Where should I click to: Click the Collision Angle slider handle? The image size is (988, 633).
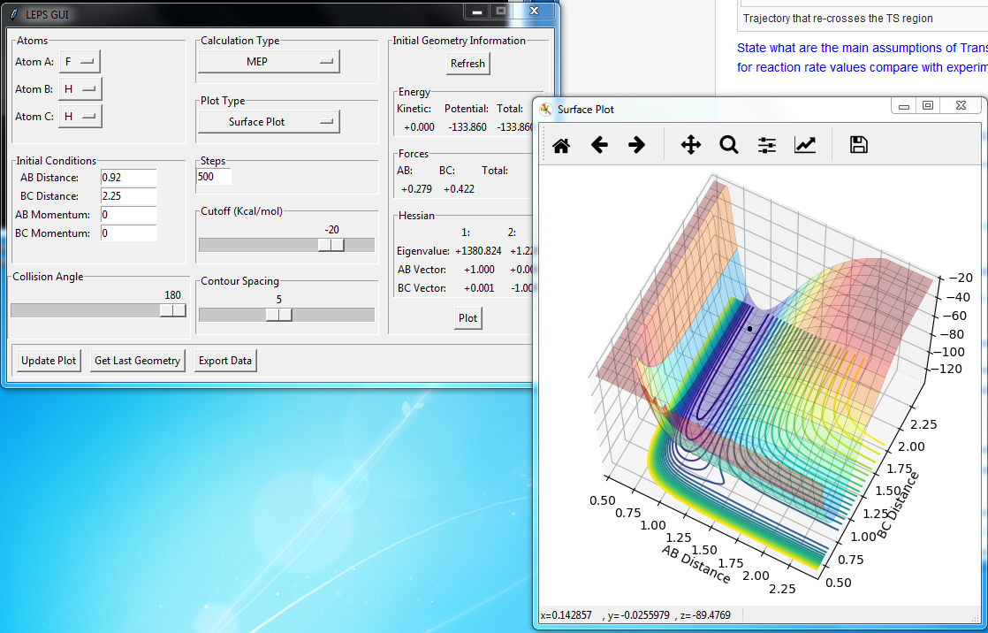pos(173,310)
